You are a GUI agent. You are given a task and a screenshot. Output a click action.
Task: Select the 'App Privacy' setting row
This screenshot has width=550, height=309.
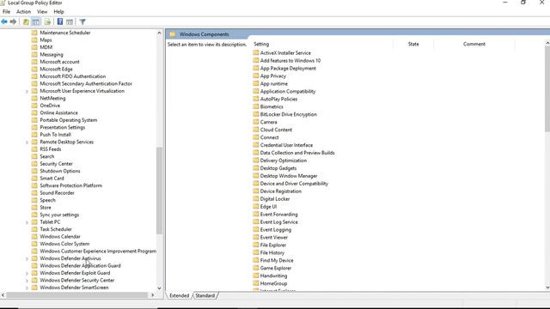273,76
